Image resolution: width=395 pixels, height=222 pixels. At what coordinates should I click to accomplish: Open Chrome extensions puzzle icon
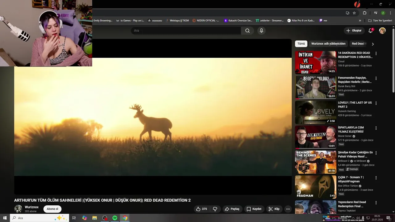click(364, 13)
